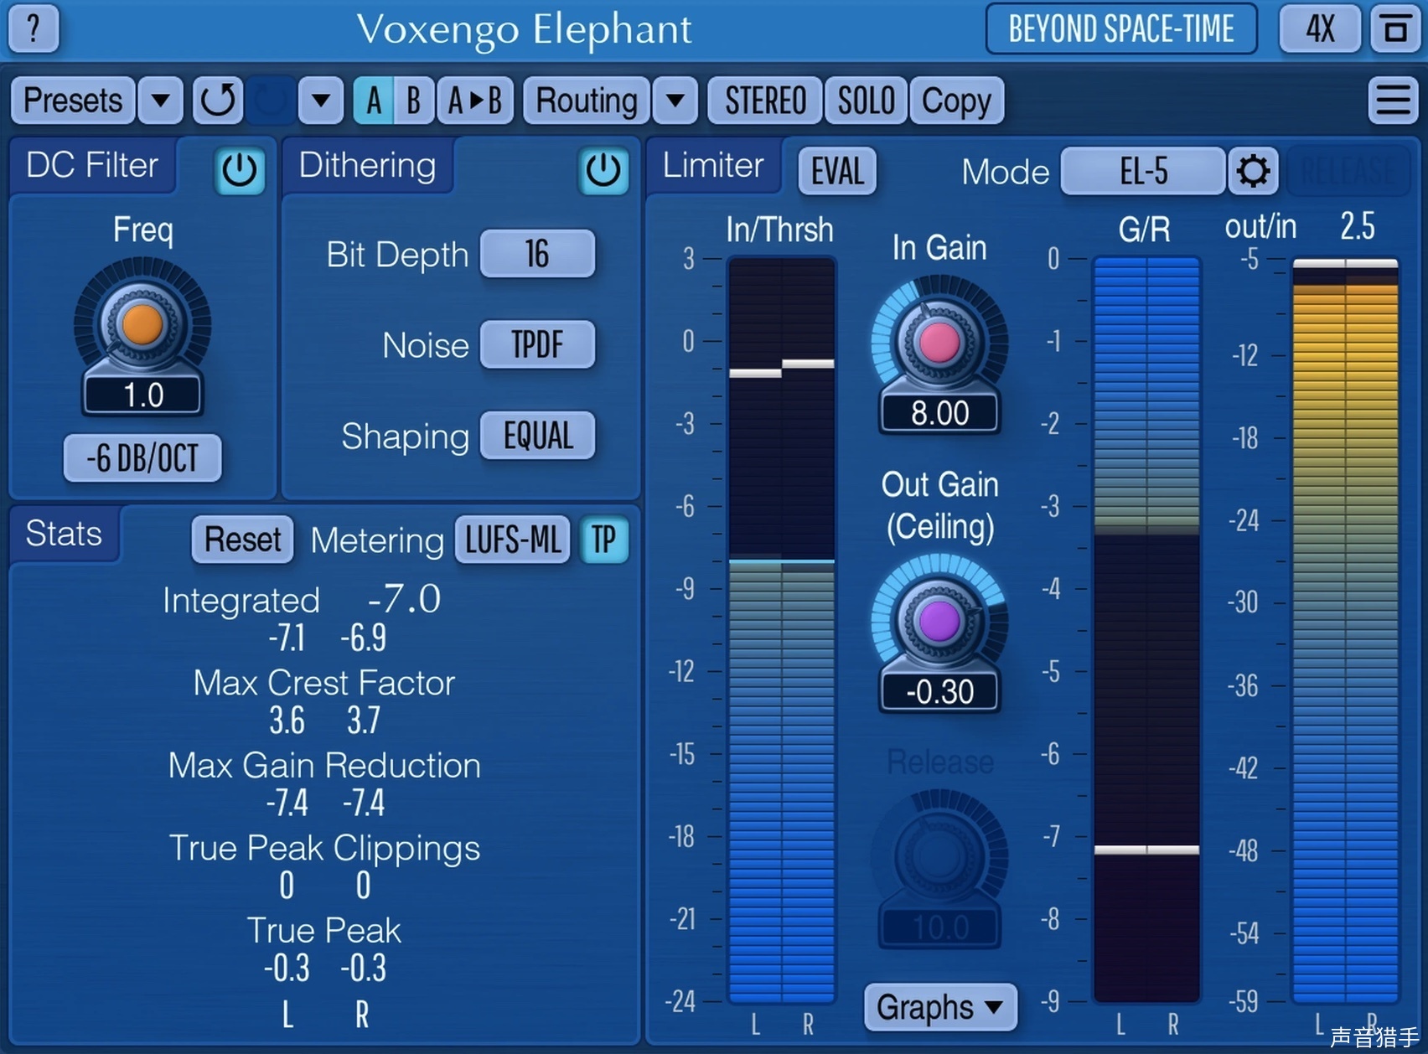The height and width of the screenshot is (1054, 1428).
Task: Toggle Dithering power button
Action: (603, 171)
